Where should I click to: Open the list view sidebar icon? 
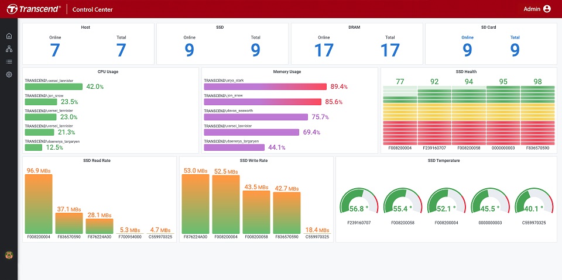pyautogui.click(x=9, y=61)
